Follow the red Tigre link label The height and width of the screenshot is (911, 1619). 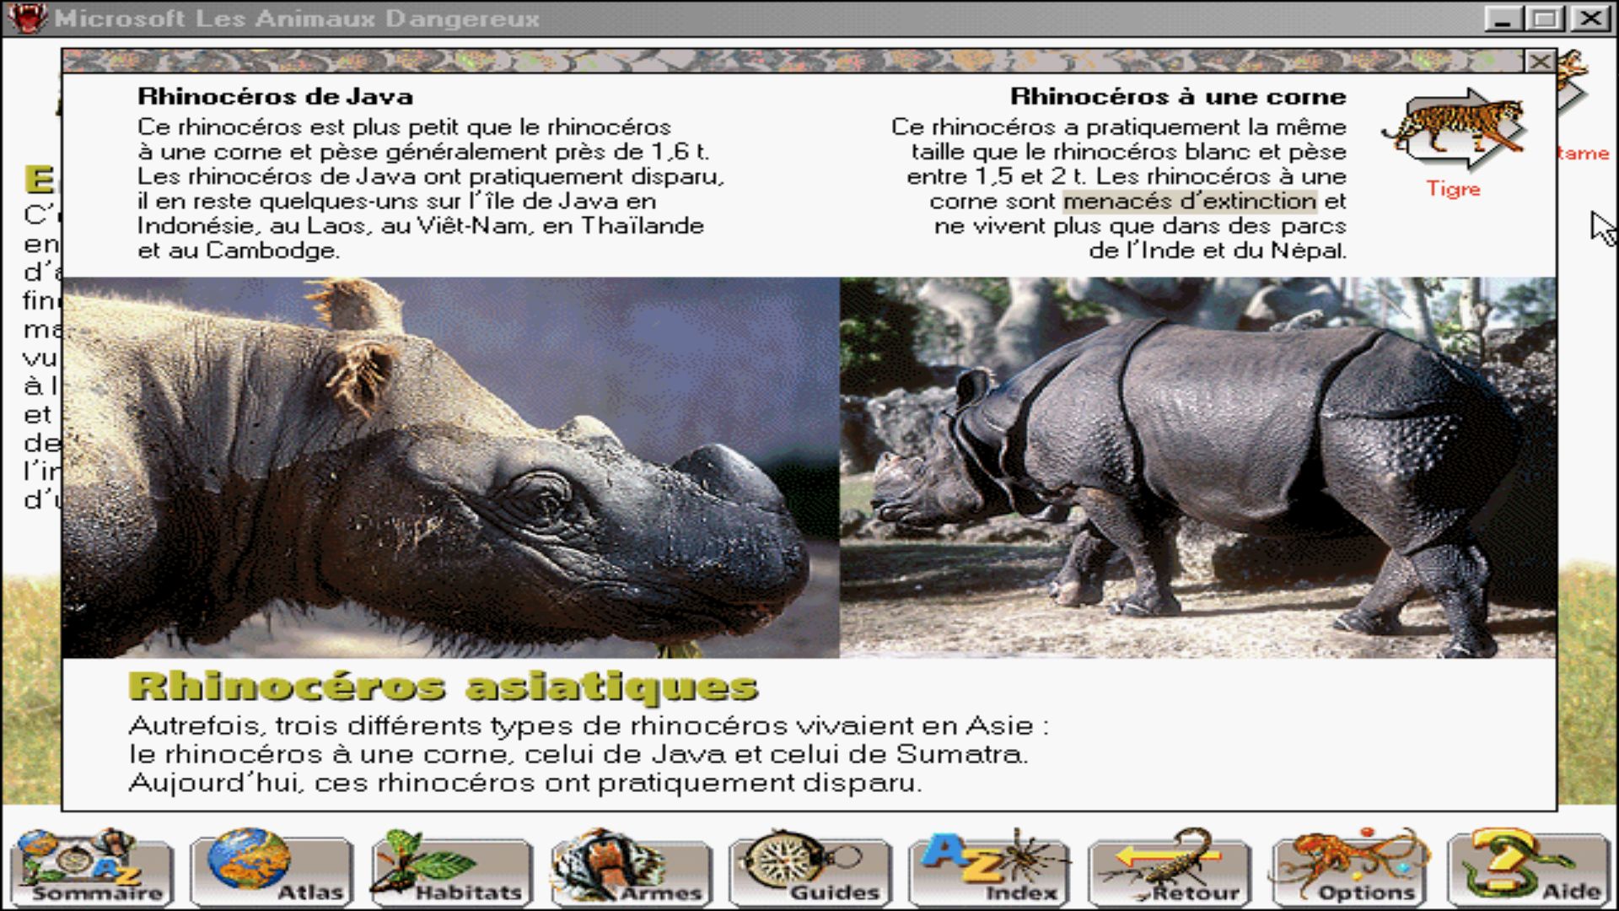1453,189
